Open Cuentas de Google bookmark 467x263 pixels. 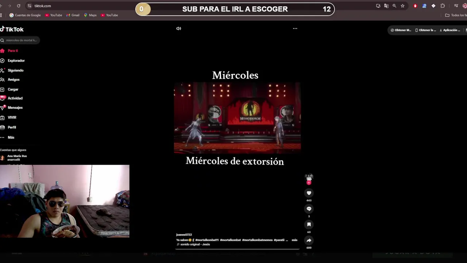(x=25, y=15)
